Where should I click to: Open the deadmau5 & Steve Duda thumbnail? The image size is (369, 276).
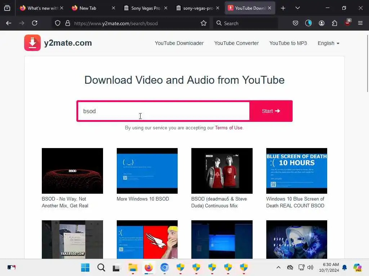[222, 171]
